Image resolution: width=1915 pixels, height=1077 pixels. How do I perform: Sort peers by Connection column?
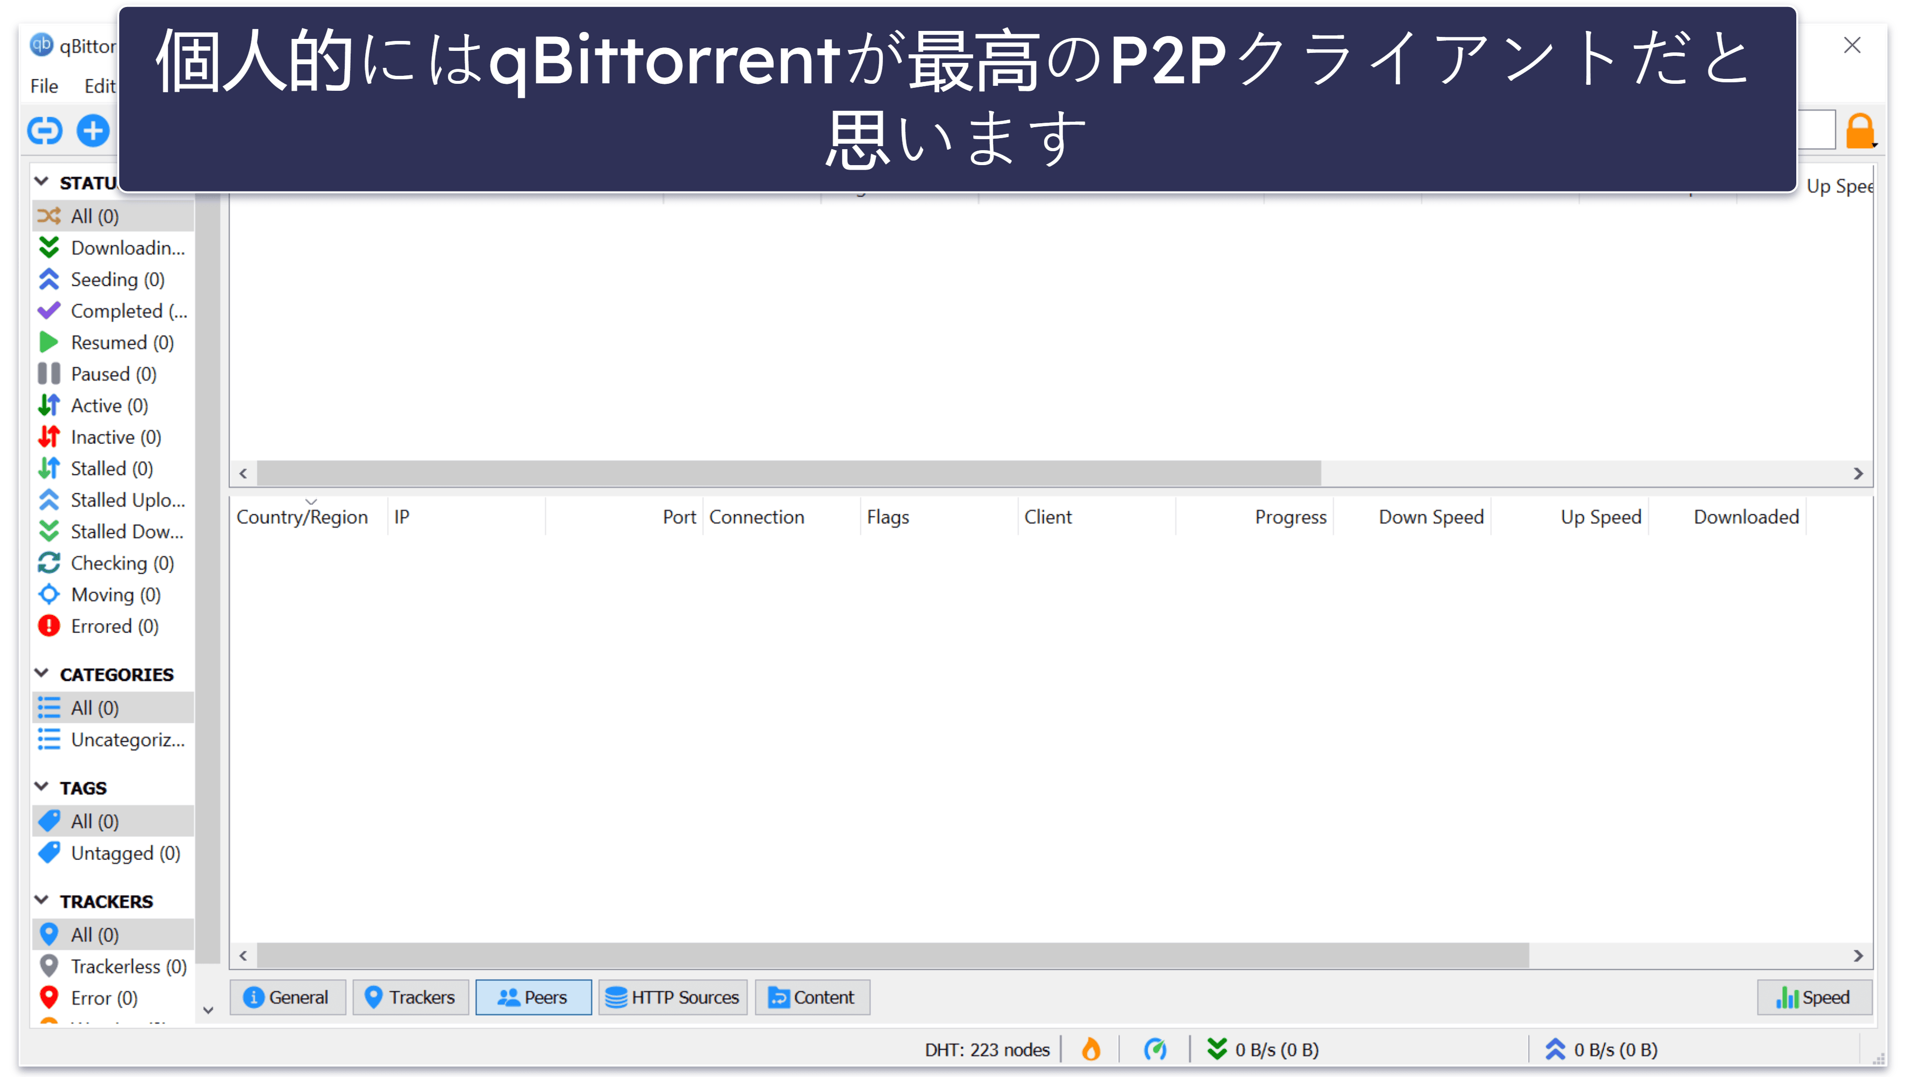click(x=781, y=517)
